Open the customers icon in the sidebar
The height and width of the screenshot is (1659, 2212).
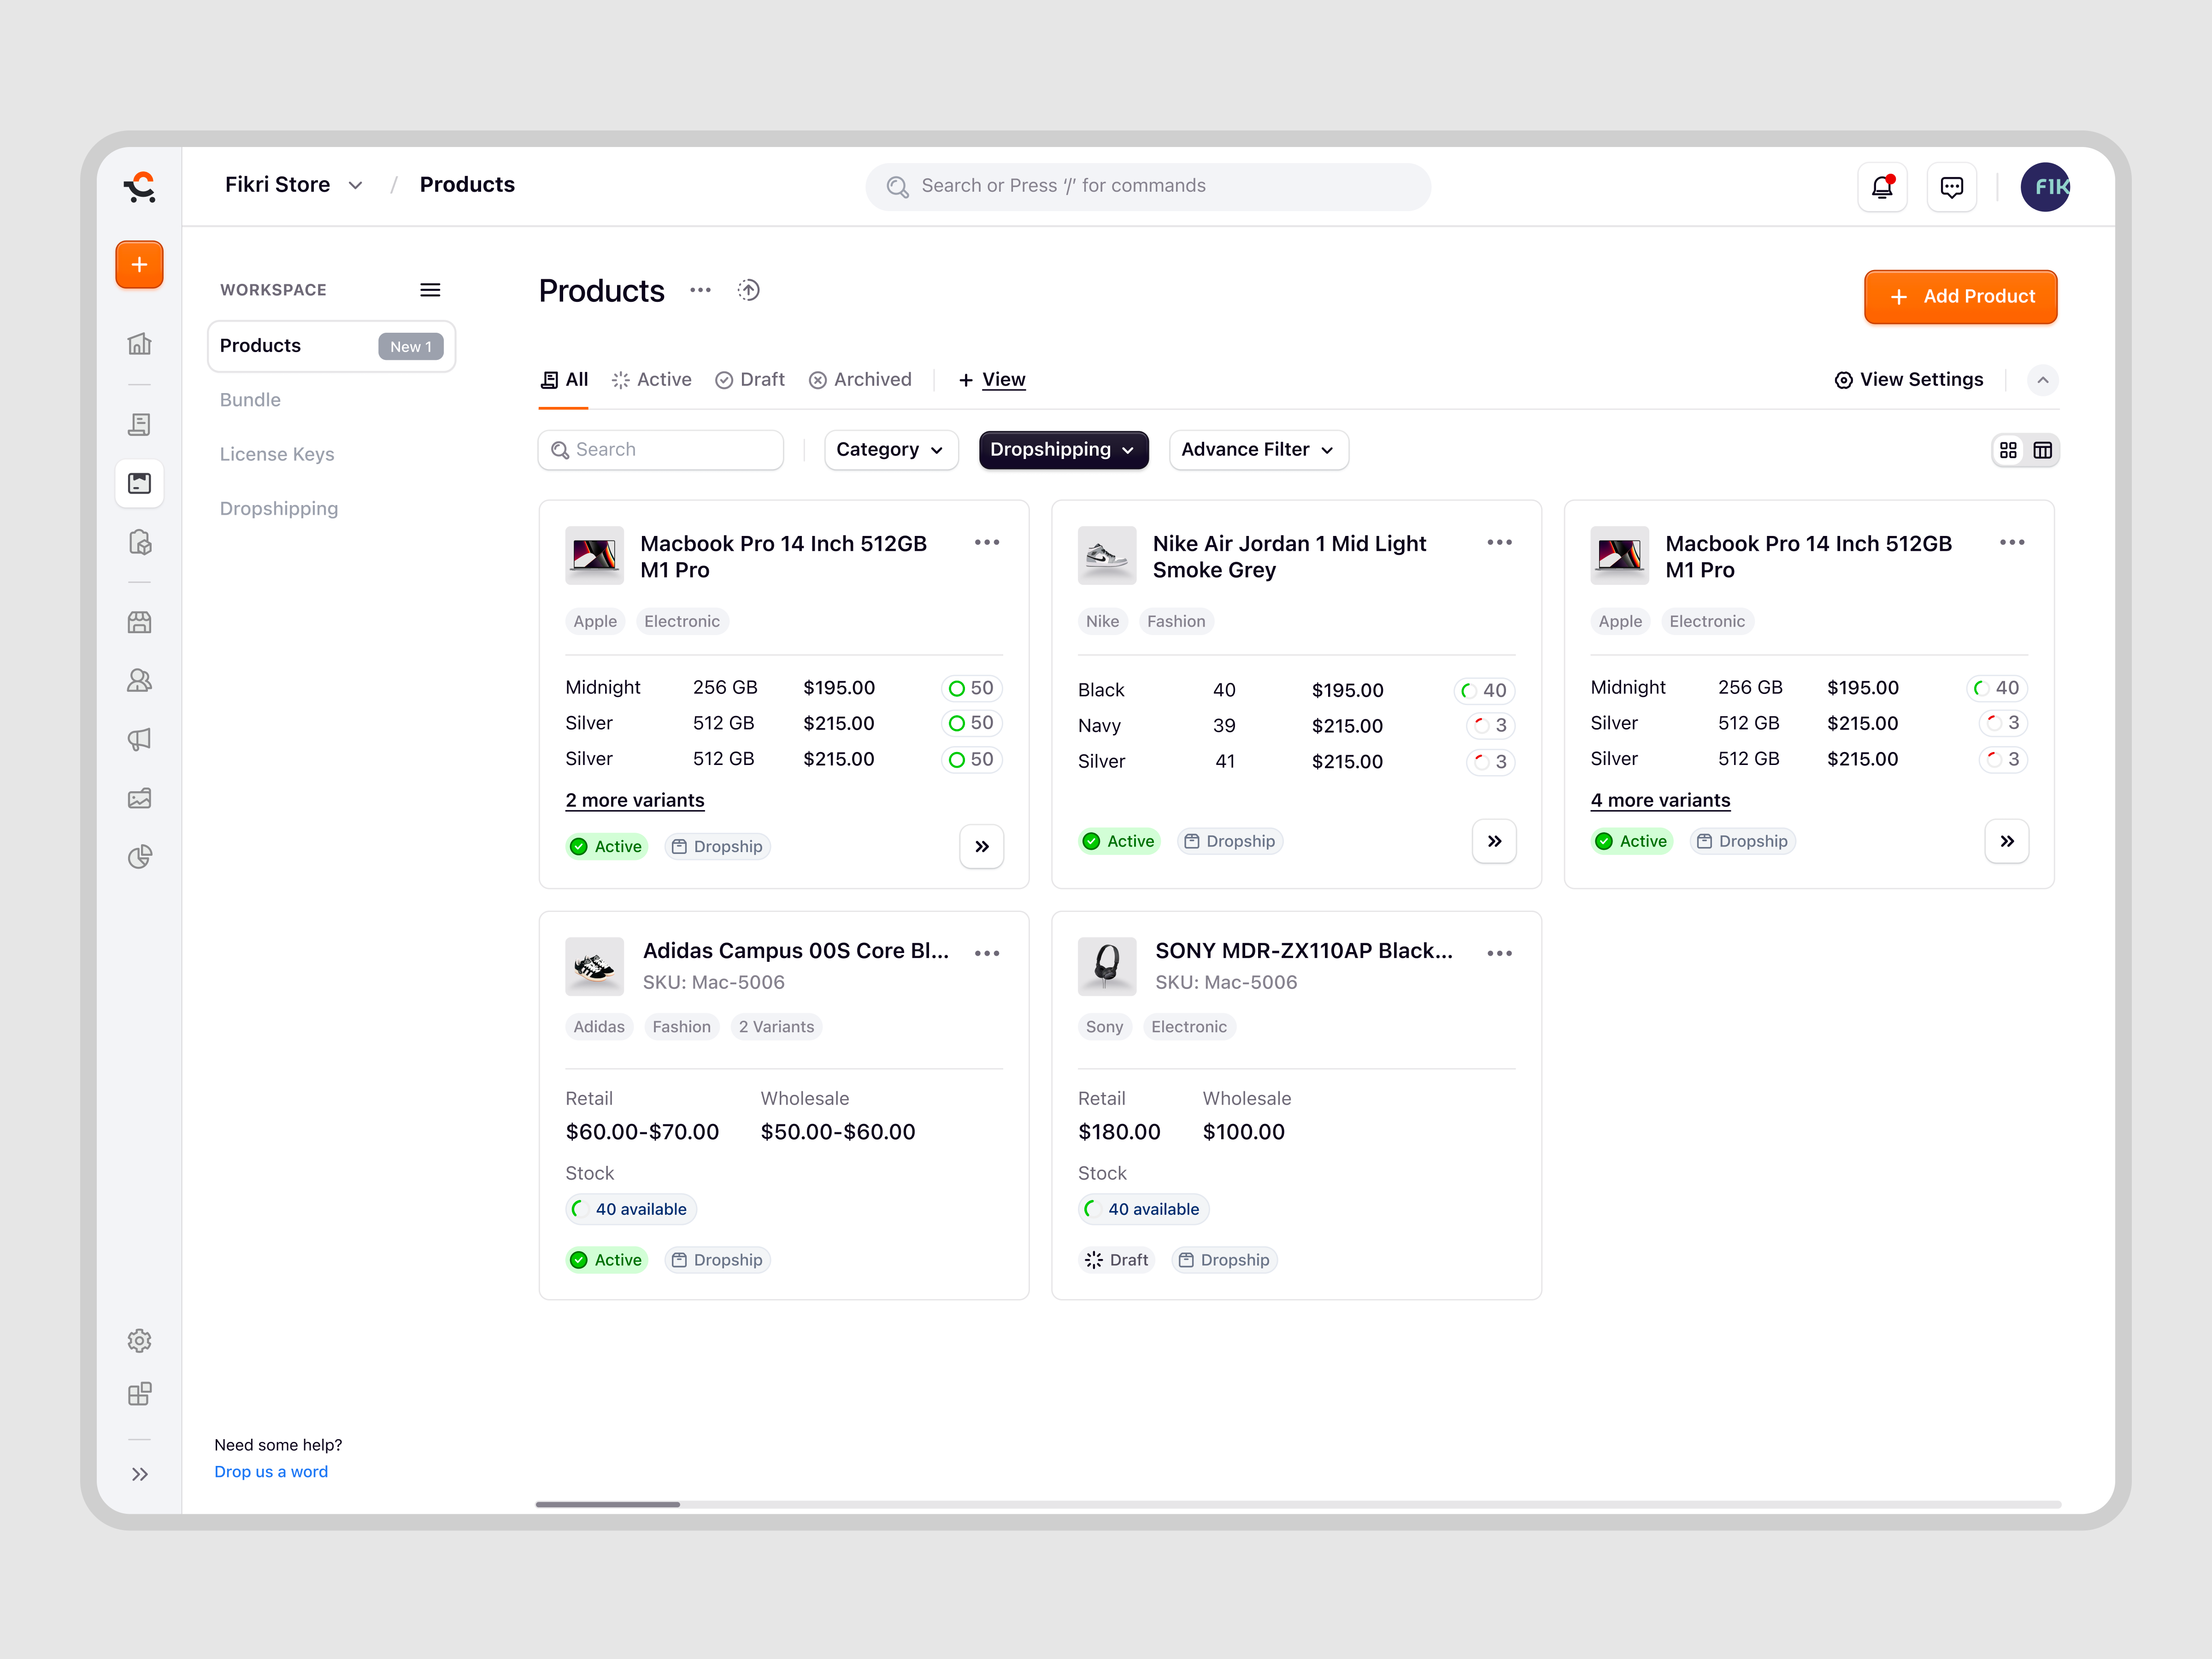click(139, 681)
